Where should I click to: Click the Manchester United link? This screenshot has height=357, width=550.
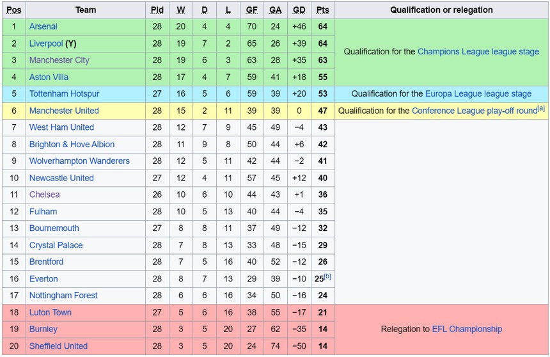[64, 111]
